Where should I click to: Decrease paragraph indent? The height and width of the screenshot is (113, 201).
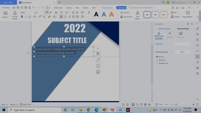73,13
